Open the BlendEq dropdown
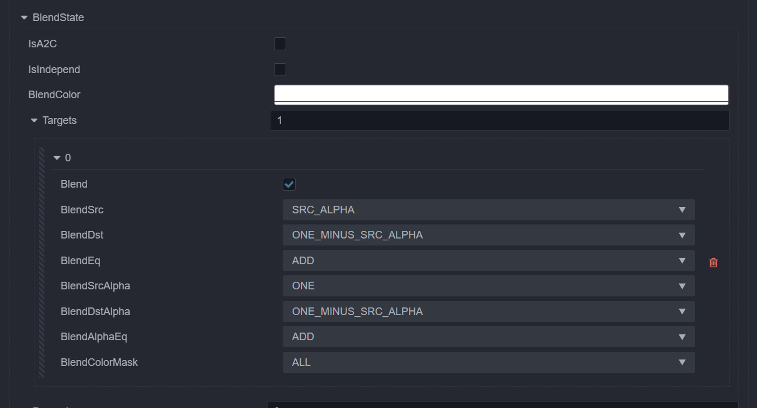 [x=488, y=261]
